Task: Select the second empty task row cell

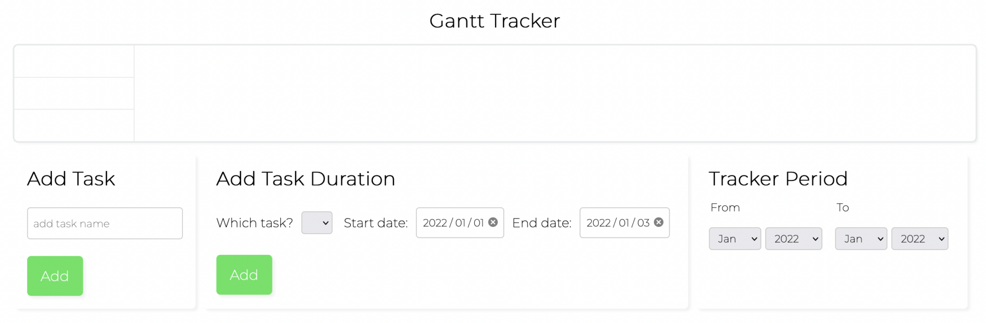Action: [x=74, y=93]
